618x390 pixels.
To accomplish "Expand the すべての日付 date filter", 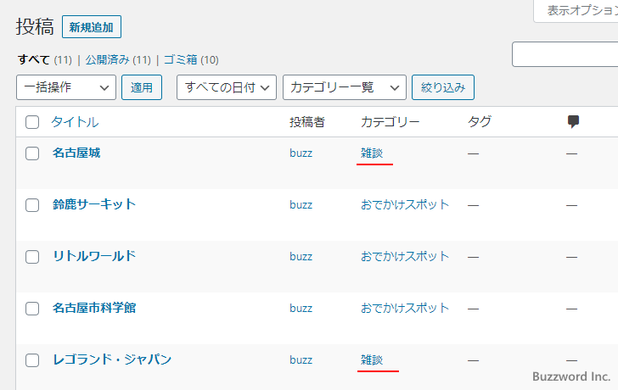I will click(x=227, y=87).
